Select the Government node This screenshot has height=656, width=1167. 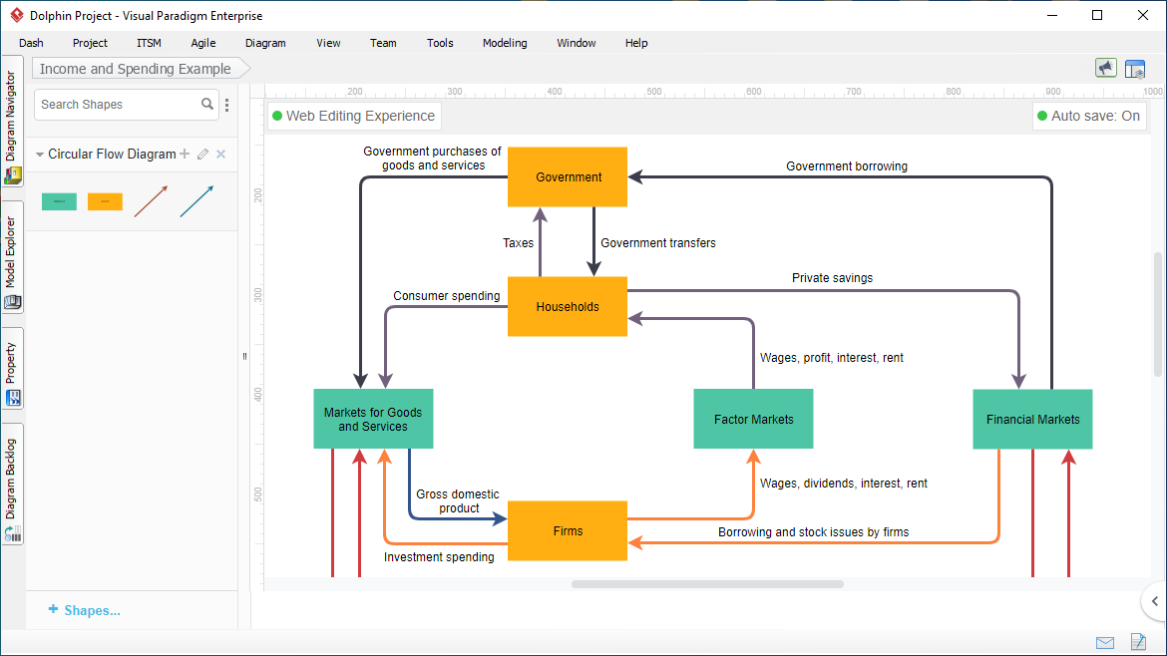568,177
